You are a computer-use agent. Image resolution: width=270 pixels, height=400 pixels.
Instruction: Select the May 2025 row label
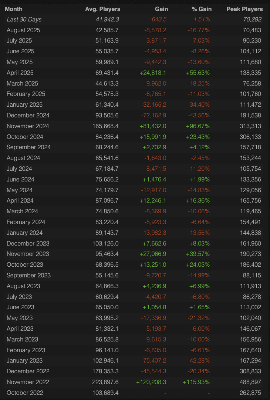pyautogui.click(x=19, y=62)
